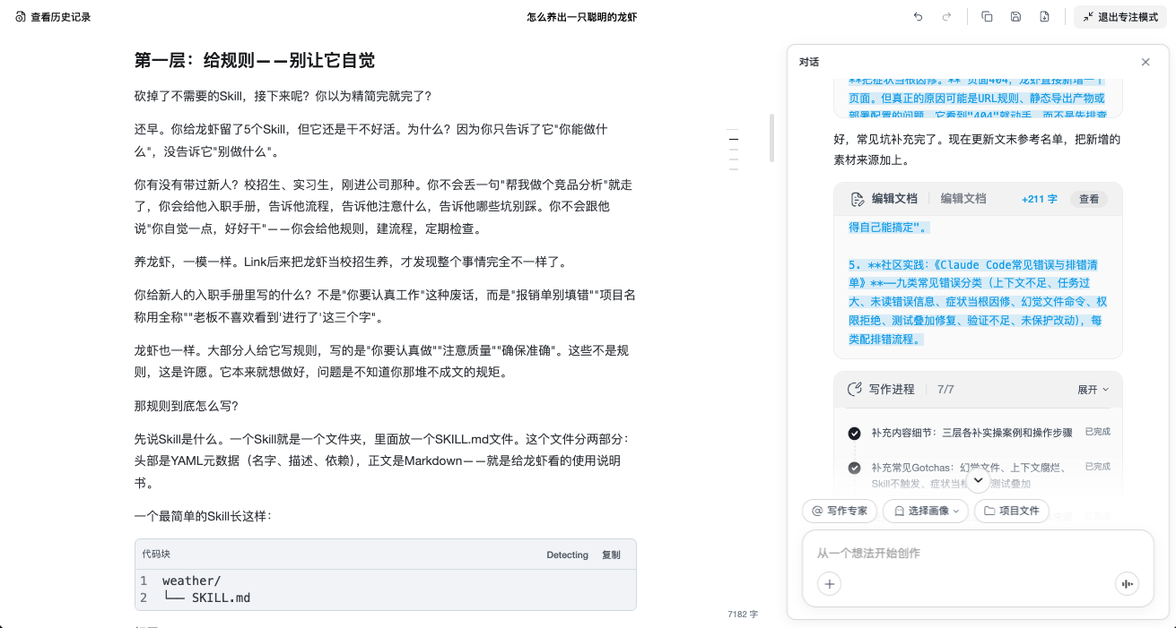
Task: Click the clock icon next to 查看历史记录
Action: click(21, 17)
